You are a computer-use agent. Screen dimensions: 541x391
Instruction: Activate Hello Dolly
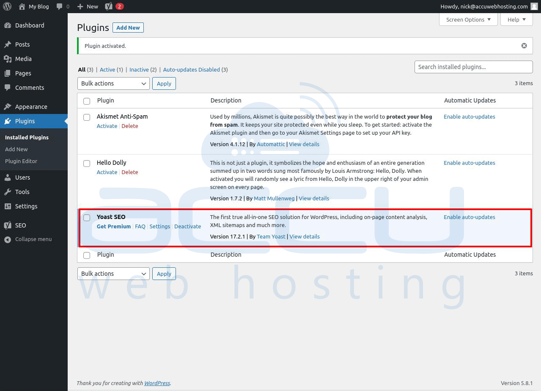107,172
